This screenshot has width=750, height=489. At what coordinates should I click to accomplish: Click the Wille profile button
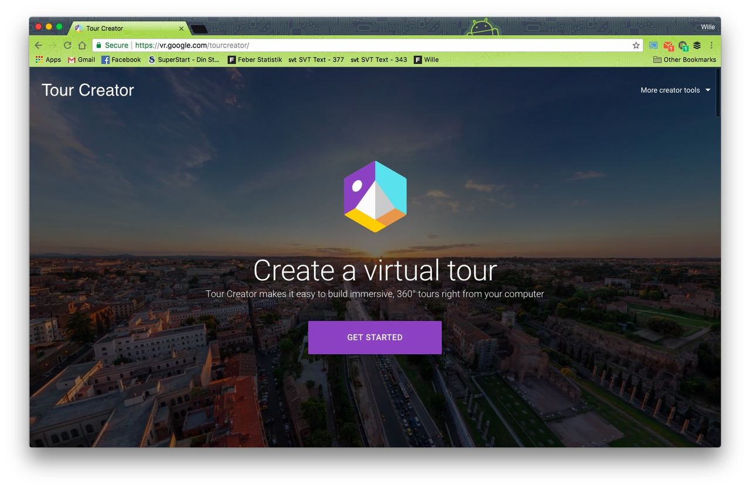[708, 27]
